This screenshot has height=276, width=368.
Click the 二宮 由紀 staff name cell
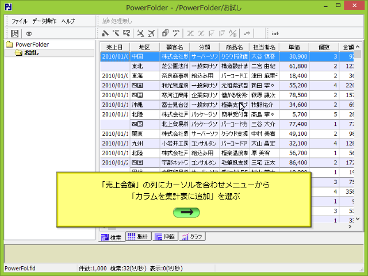point(264,66)
